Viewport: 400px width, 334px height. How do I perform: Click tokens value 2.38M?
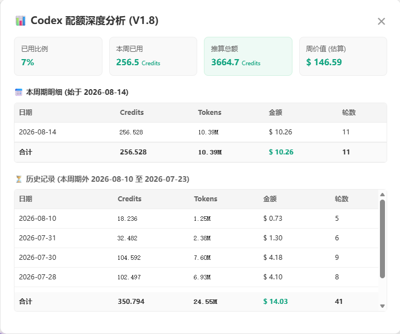click(x=202, y=238)
